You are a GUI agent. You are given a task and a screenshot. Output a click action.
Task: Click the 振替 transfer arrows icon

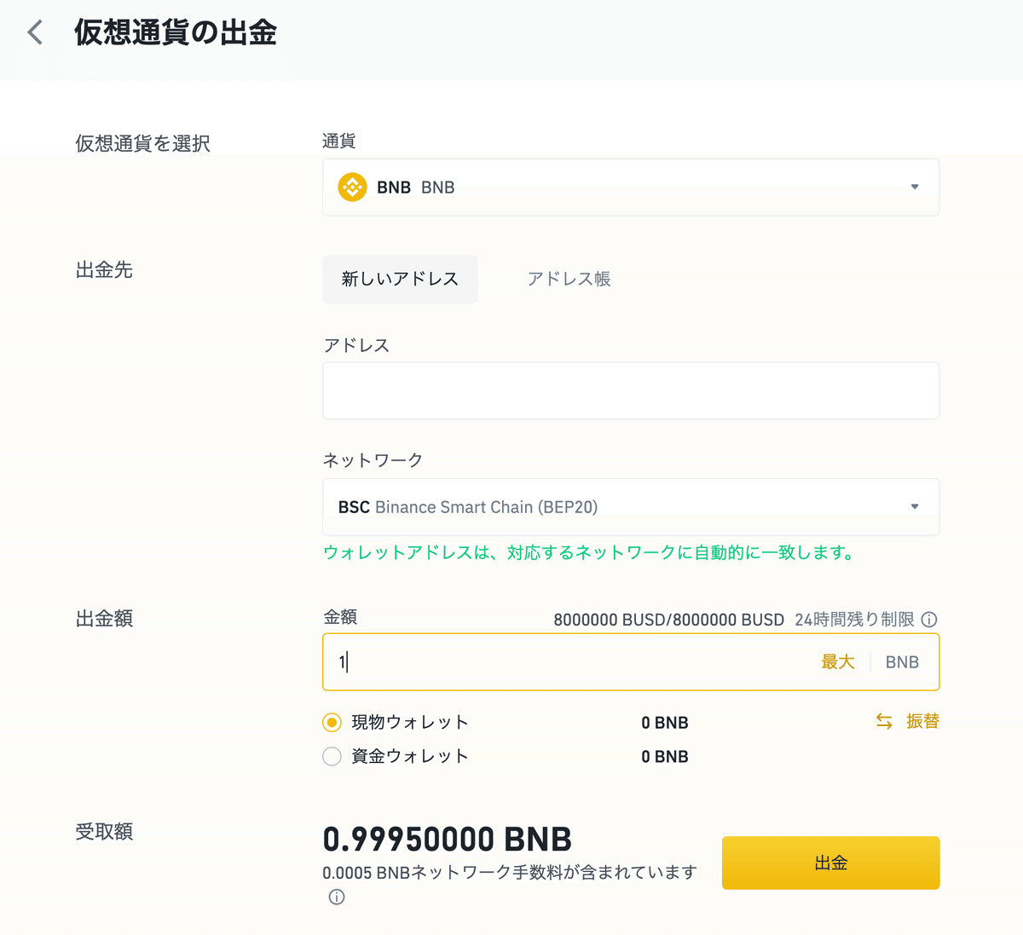(884, 722)
